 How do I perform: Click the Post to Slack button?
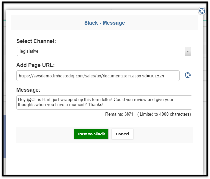click(x=91, y=134)
